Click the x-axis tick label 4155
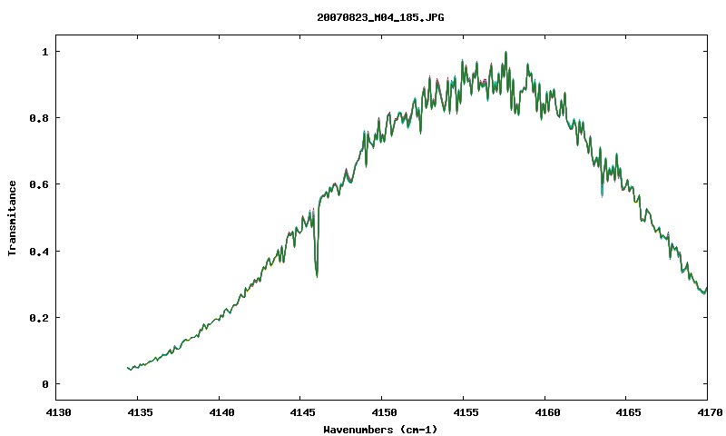This screenshot has height=436, width=726. [464, 412]
